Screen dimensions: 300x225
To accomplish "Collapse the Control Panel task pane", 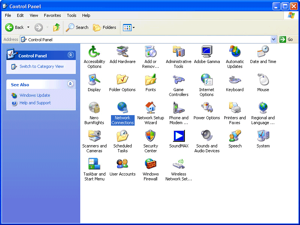I will point(70,55).
